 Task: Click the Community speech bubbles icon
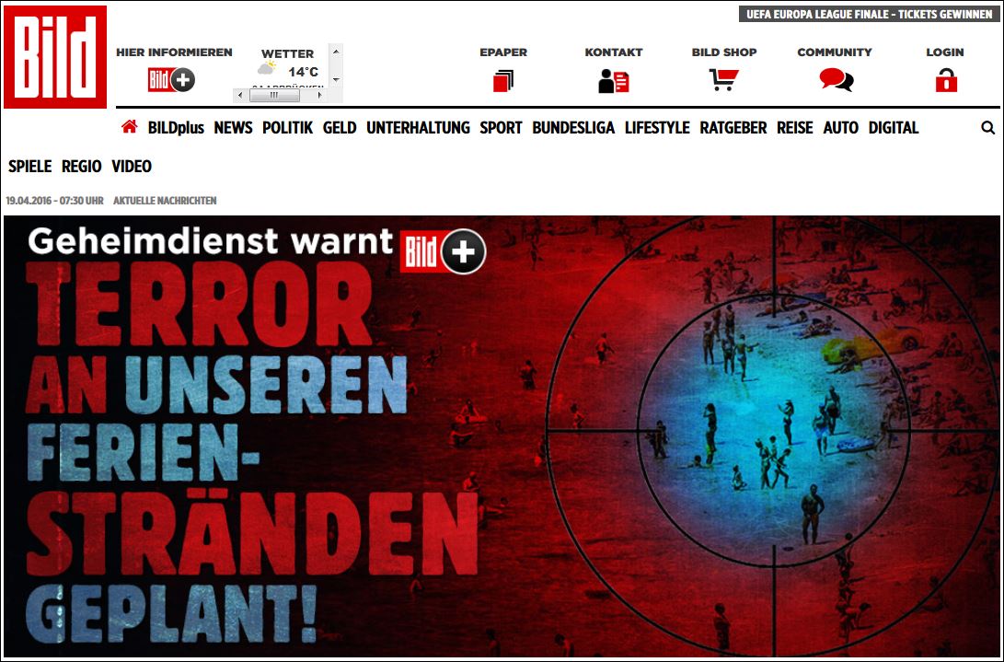click(835, 81)
